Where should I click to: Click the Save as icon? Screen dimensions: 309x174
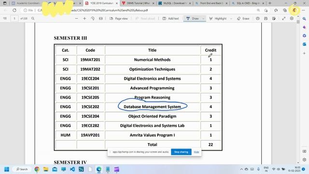click(x=274, y=18)
